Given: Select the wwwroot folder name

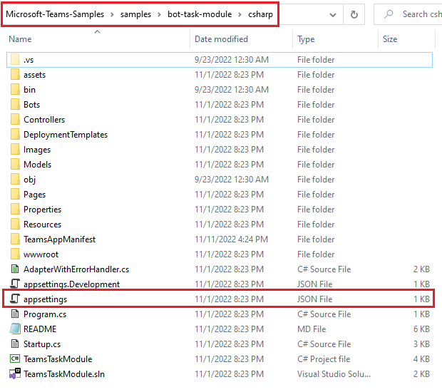Looking at the screenshot, I should click(41, 254).
